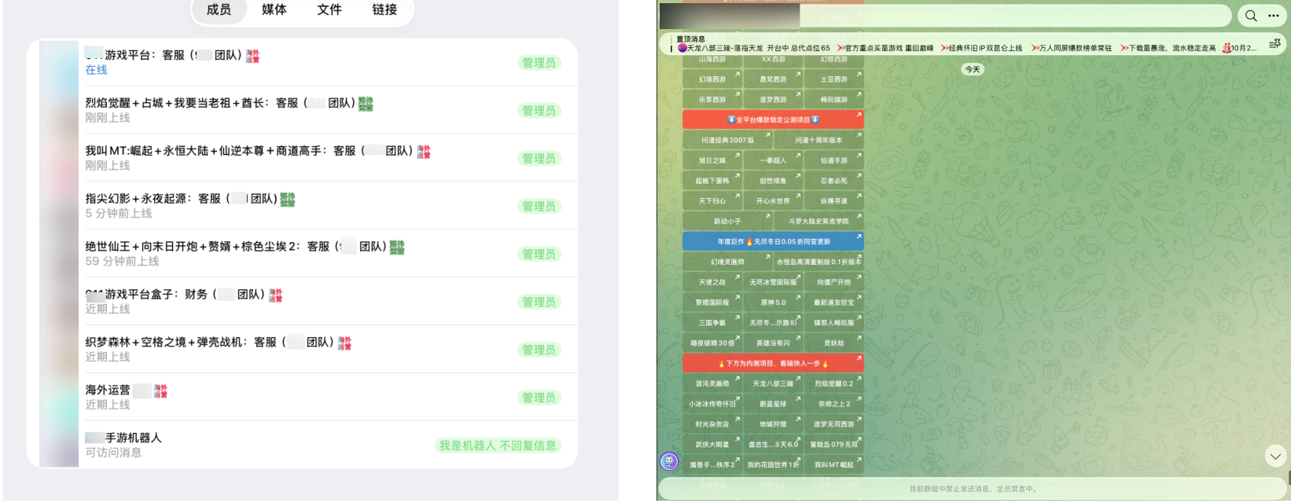
Task: Open the 我叫MT崛起 inline button
Action: [833, 464]
